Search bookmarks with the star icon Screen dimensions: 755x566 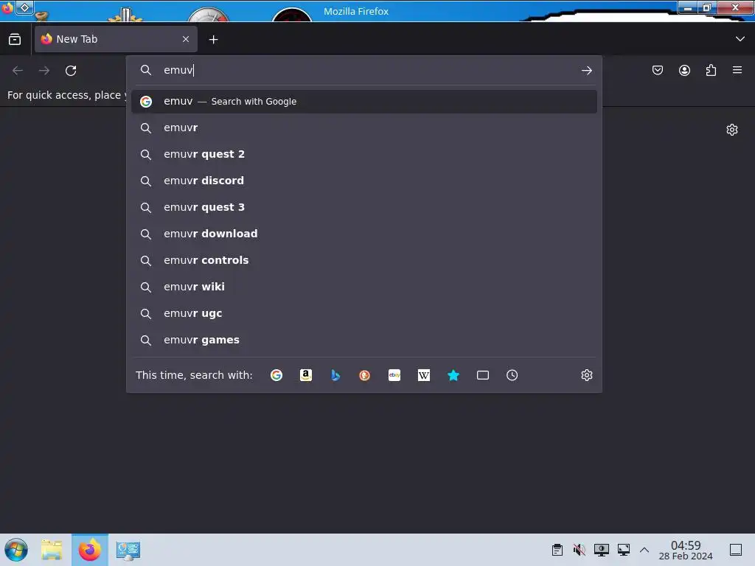point(453,375)
